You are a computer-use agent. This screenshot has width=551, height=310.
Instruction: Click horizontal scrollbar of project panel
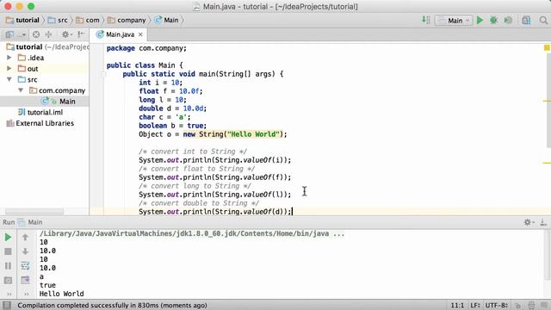tap(34, 211)
